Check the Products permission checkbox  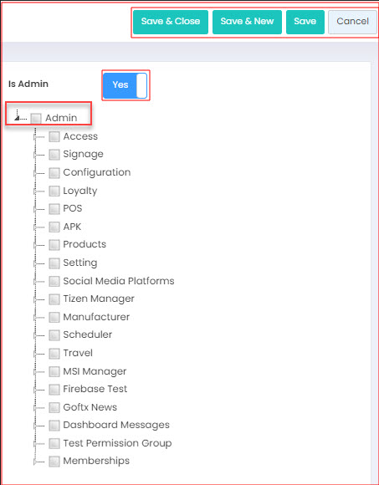[54, 245]
